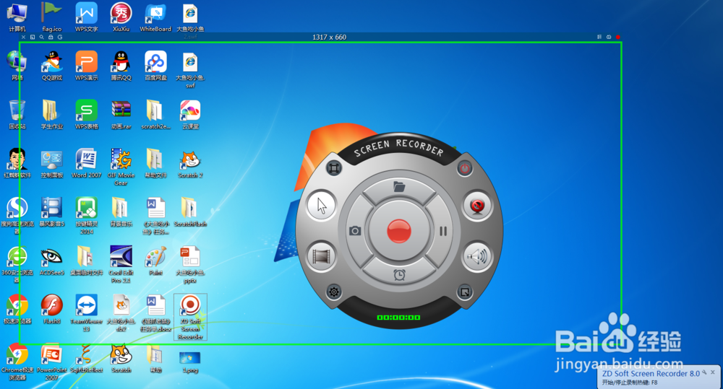
Task: Click the snapshot icon on the region bar
Action: coord(609,38)
